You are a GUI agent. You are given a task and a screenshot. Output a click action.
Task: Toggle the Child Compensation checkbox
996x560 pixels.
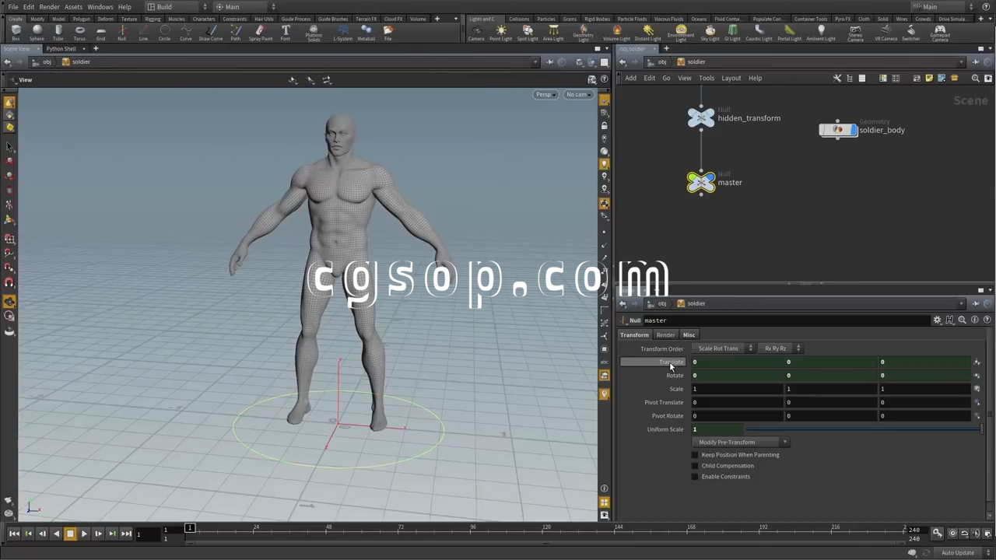pyautogui.click(x=695, y=466)
